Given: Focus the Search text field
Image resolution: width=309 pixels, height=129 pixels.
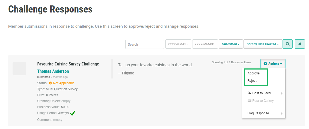Looking at the screenshot, I should tap(144, 44).
